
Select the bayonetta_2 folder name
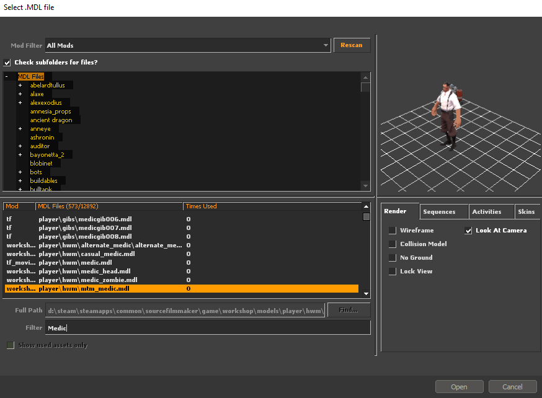click(47, 154)
